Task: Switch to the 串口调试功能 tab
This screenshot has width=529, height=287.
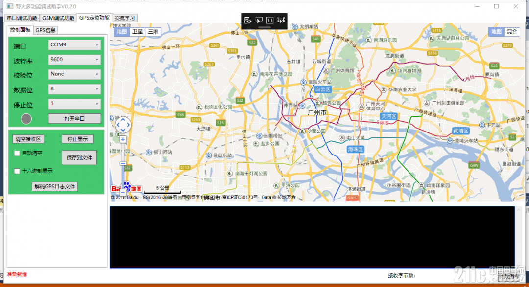Action: (22, 18)
